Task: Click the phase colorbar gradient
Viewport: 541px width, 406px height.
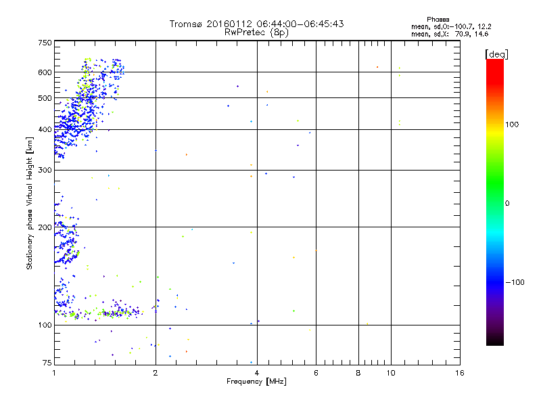Action: click(495, 202)
